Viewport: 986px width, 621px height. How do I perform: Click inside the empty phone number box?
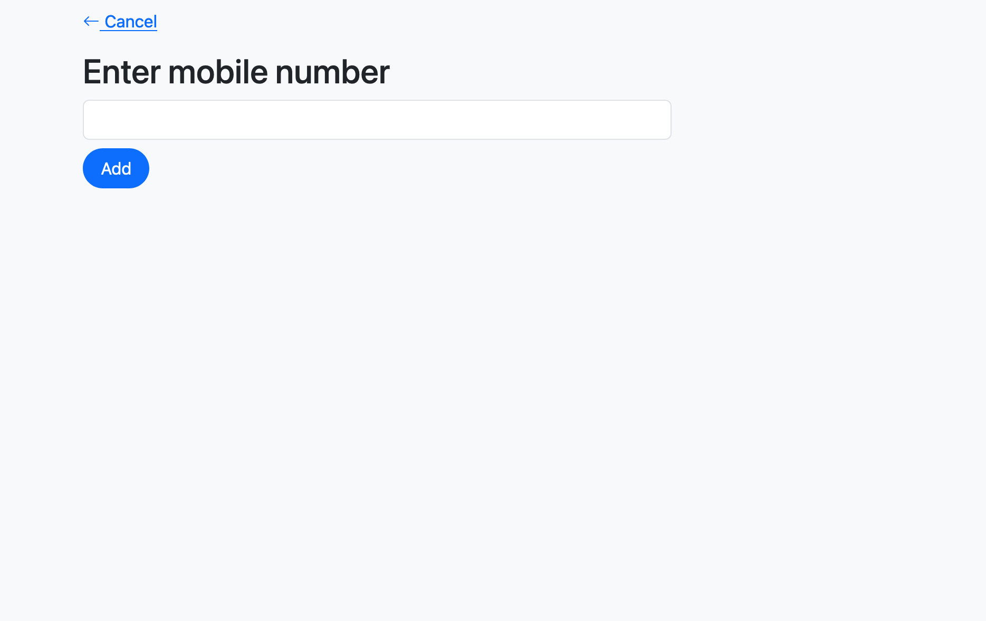[377, 120]
